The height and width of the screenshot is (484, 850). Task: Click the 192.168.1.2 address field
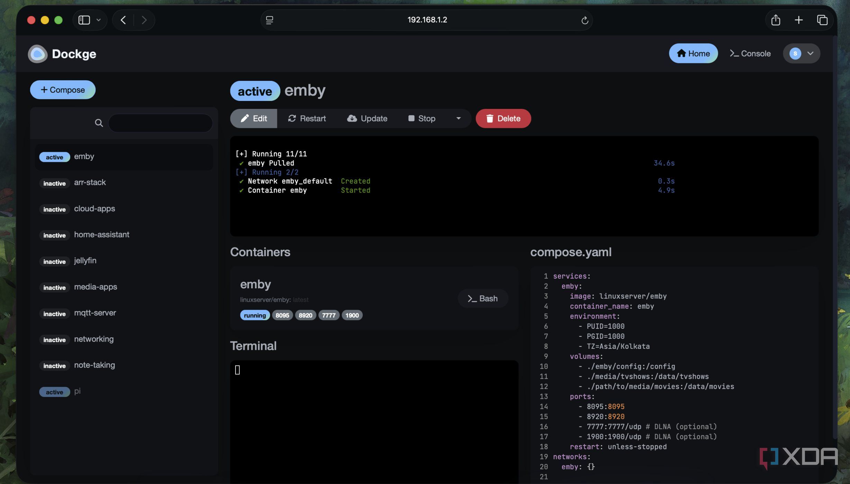tap(427, 20)
